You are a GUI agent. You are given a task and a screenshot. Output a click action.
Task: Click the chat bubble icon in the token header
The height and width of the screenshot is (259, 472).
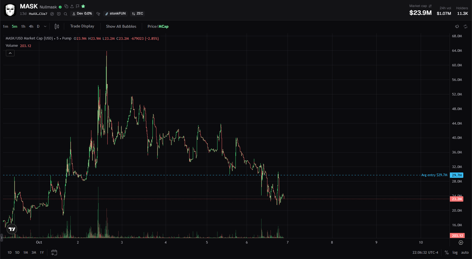click(x=59, y=14)
